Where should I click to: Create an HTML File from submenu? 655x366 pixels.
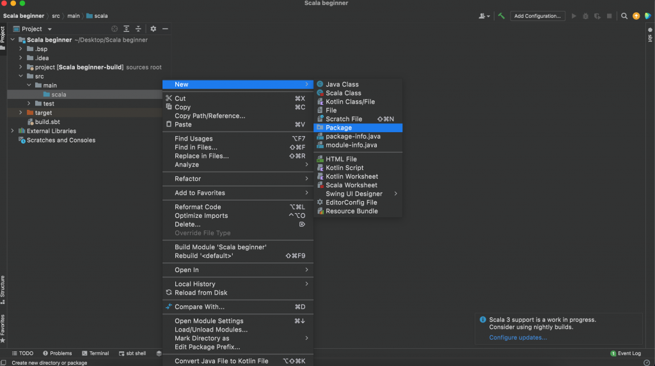tap(358, 159)
